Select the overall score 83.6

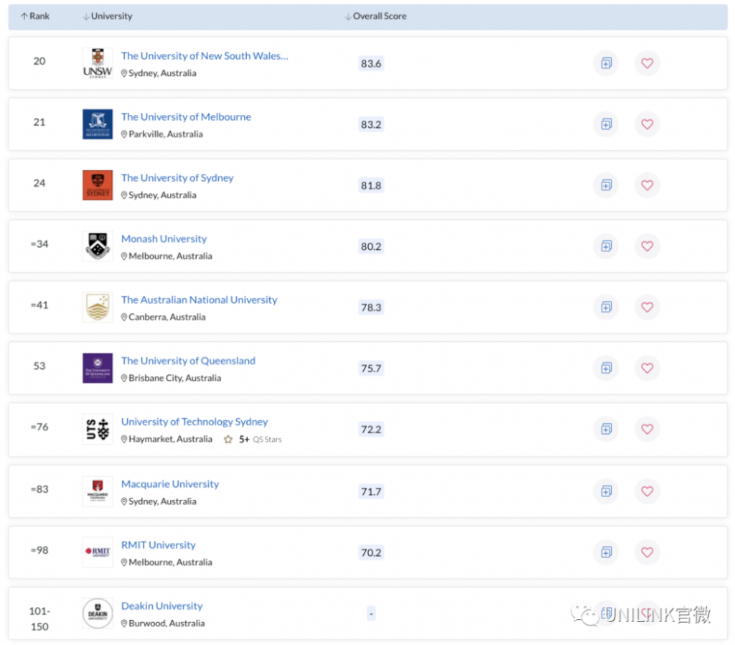pyautogui.click(x=371, y=63)
